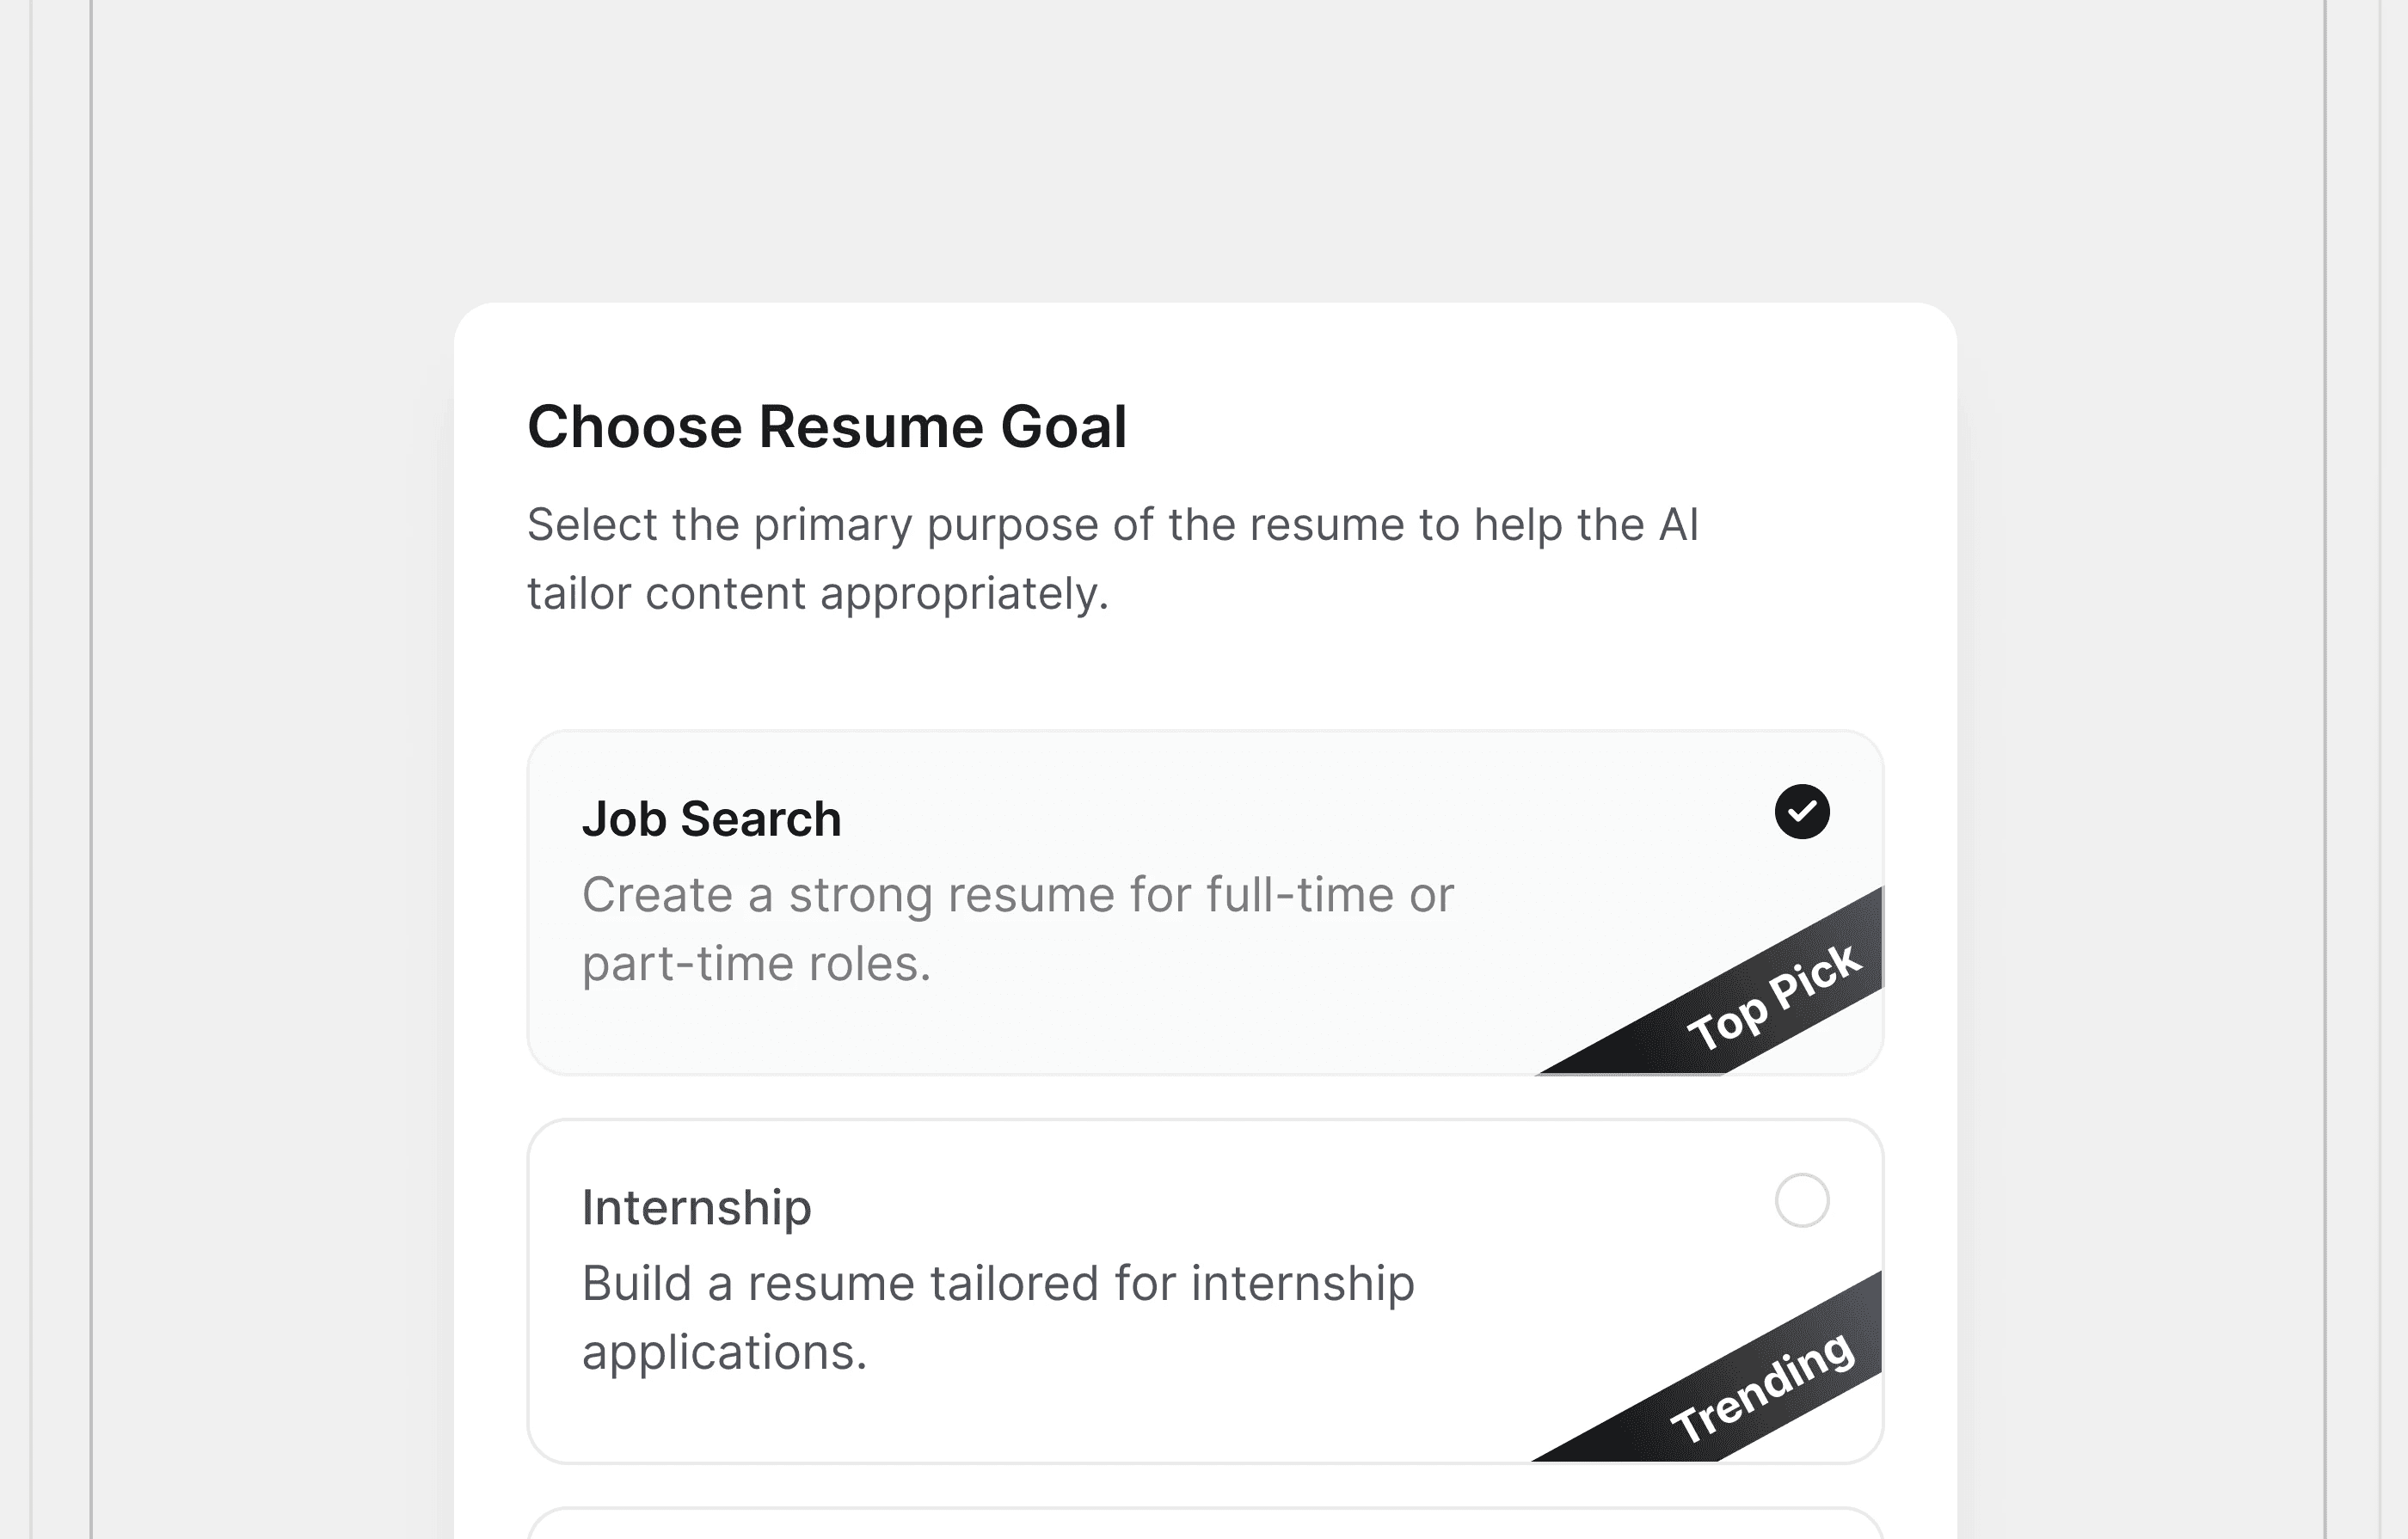Viewport: 2408px width, 1539px height.
Task: Click the Choose Resume Goal heading
Action: pos(827,427)
